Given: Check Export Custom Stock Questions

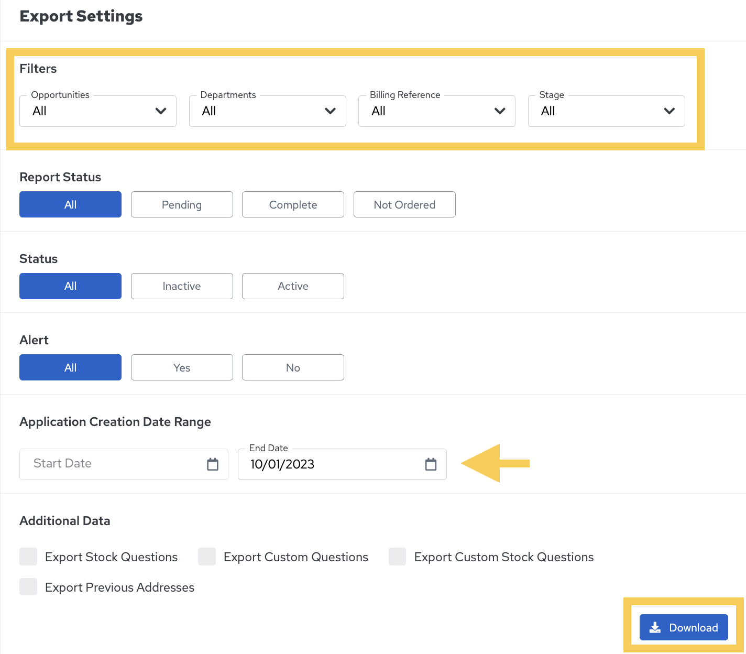Looking at the screenshot, I should click(398, 557).
